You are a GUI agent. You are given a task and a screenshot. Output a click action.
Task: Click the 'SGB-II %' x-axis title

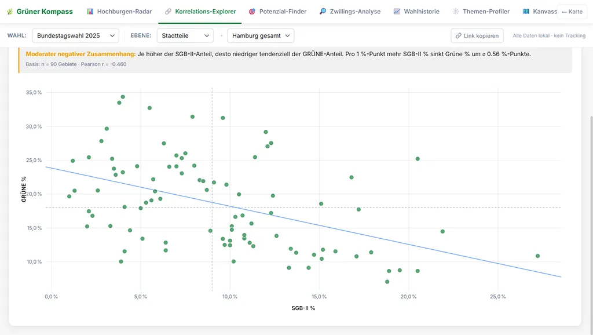point(303,308)
